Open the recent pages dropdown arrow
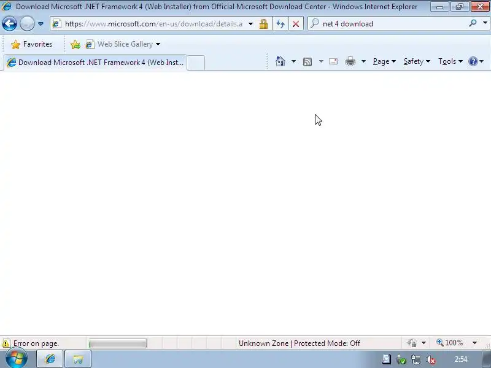491x368 pixels. pyautogui.click(x=41, y=24)
